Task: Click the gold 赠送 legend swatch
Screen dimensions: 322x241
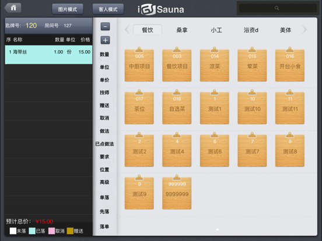Action: (x=70, y=231)
